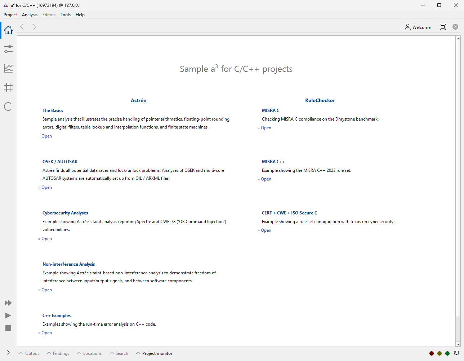Viewport: 464px width, 361px height.
Task: Click The Basics heading
Action: (53, 110)
